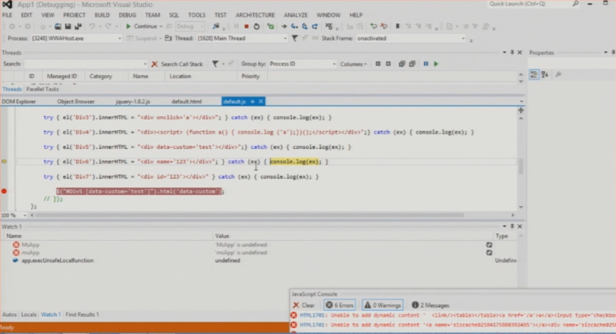Click the Continue button
The width and height of the screenshot is (616, 334).
pyautogui.click(x=141, y=26)
